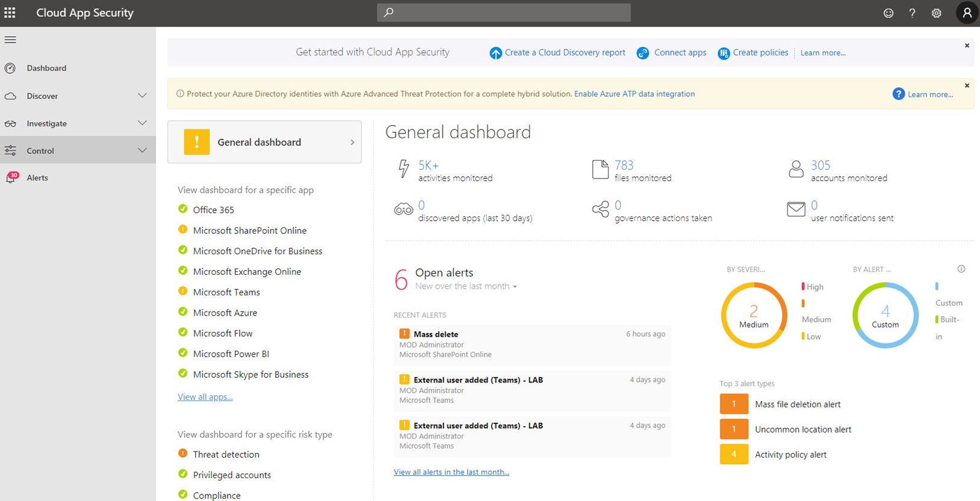Click the 783 files monitored number
Viewport: 980px width, 501px height.
tap(624, 165)
